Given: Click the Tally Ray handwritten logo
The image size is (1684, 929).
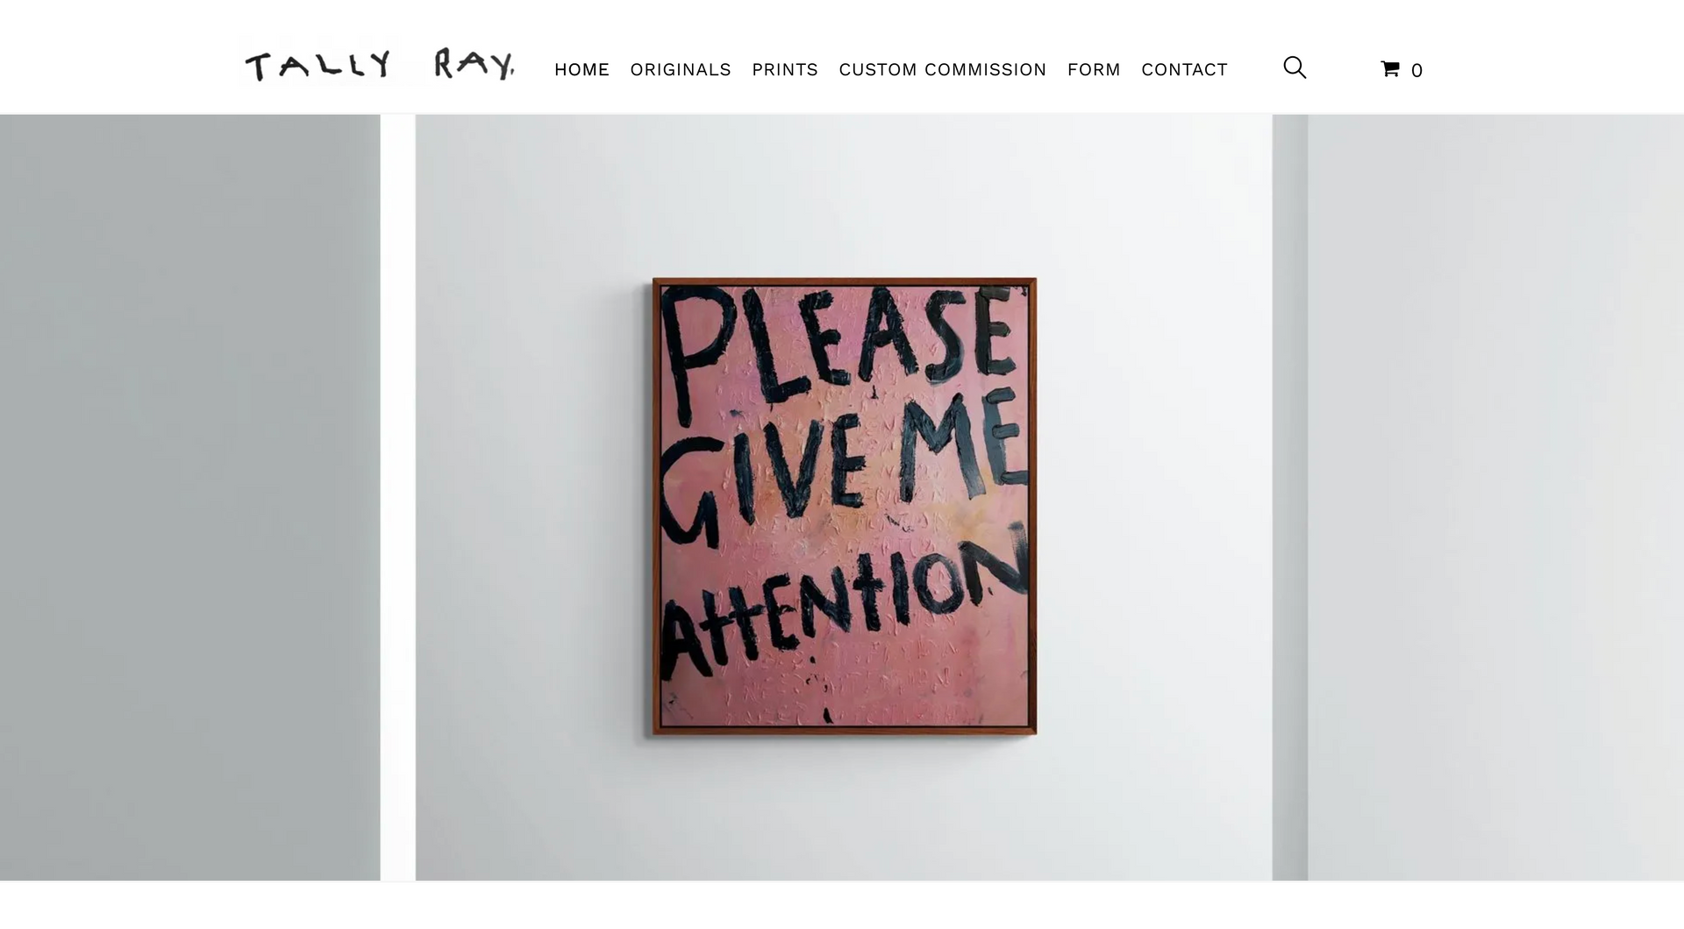Looking at the screenshot, I should [379, 65].
